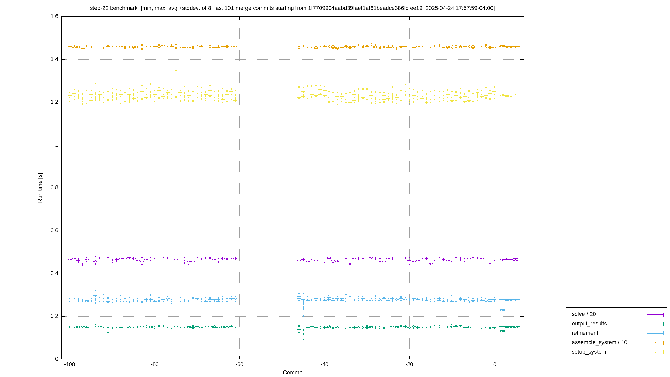Click the 'refinement' legend entry
Viewport: 670px width, 377px height.
(x=585, y=333)
